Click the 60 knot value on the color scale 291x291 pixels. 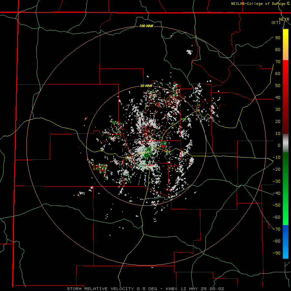click(x=278, y=74)
